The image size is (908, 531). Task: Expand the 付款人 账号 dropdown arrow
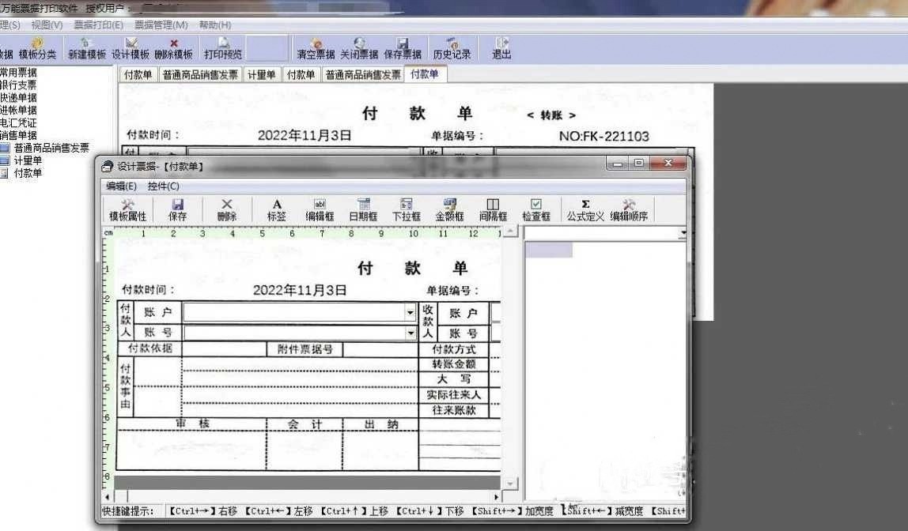[x=410, y=333]
